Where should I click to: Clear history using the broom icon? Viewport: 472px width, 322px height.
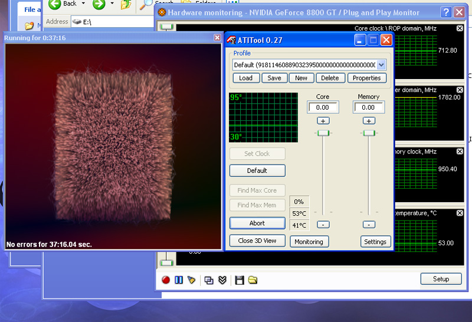[191, 280]
